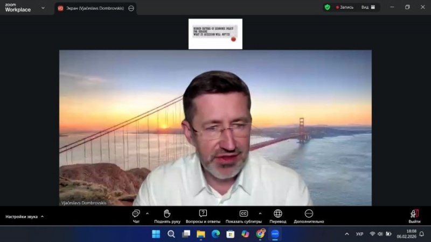Image resolution: width=431 pixels, height=242 pixels.
Task: Click the green encryption shield icon
Action: (x=327, y=8)
